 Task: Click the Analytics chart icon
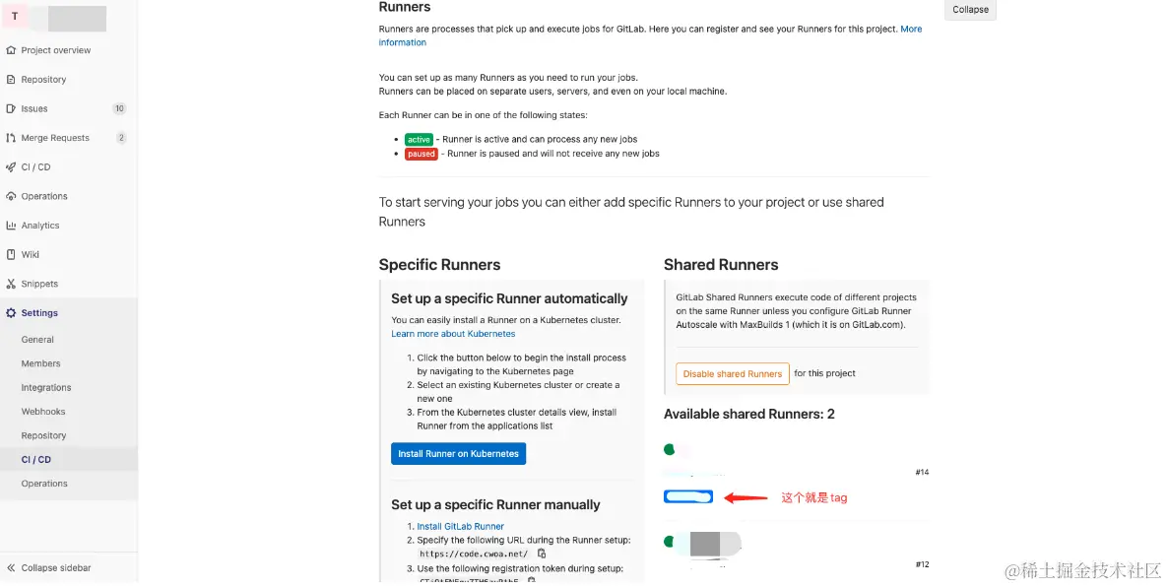pos(11,226)
